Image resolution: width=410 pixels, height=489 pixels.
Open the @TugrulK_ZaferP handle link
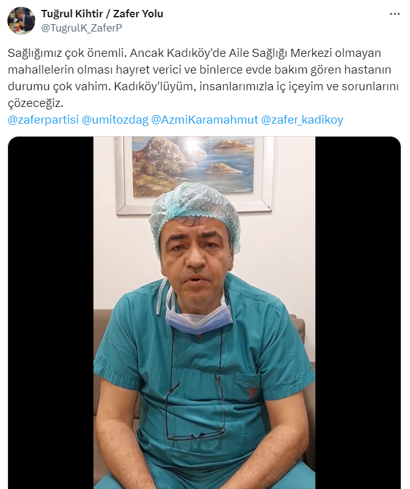tap(82, 28)
